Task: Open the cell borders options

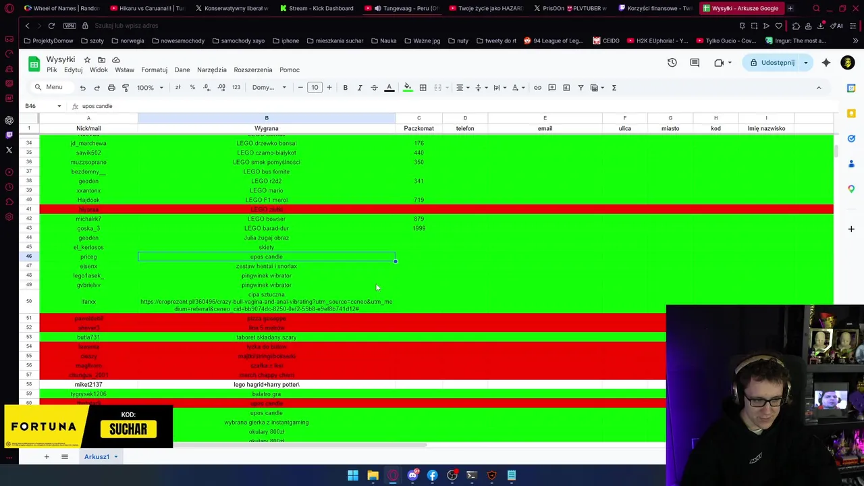Action: click(423, 88)
